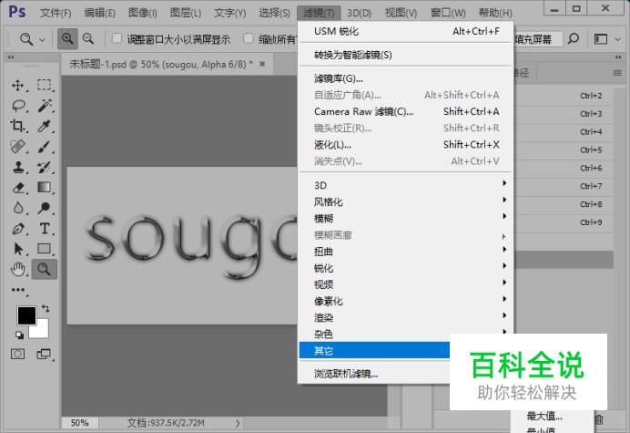Screen dimensions: 630x433
Task: Open the 图层(L) menu
Action: 185,13
